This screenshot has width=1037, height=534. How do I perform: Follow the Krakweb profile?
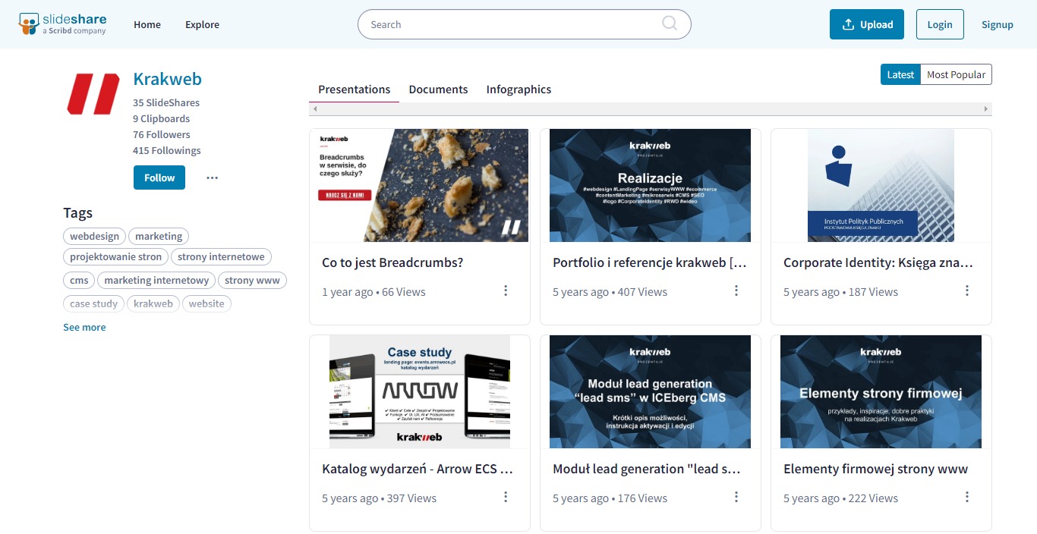click(x=159, y=177)
